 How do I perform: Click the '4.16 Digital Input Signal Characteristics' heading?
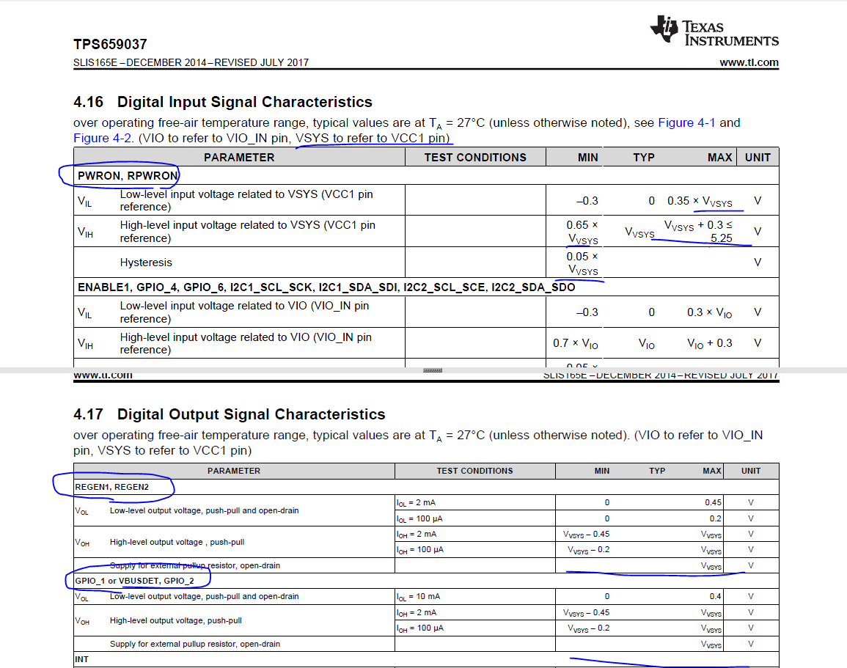[222, 102]
